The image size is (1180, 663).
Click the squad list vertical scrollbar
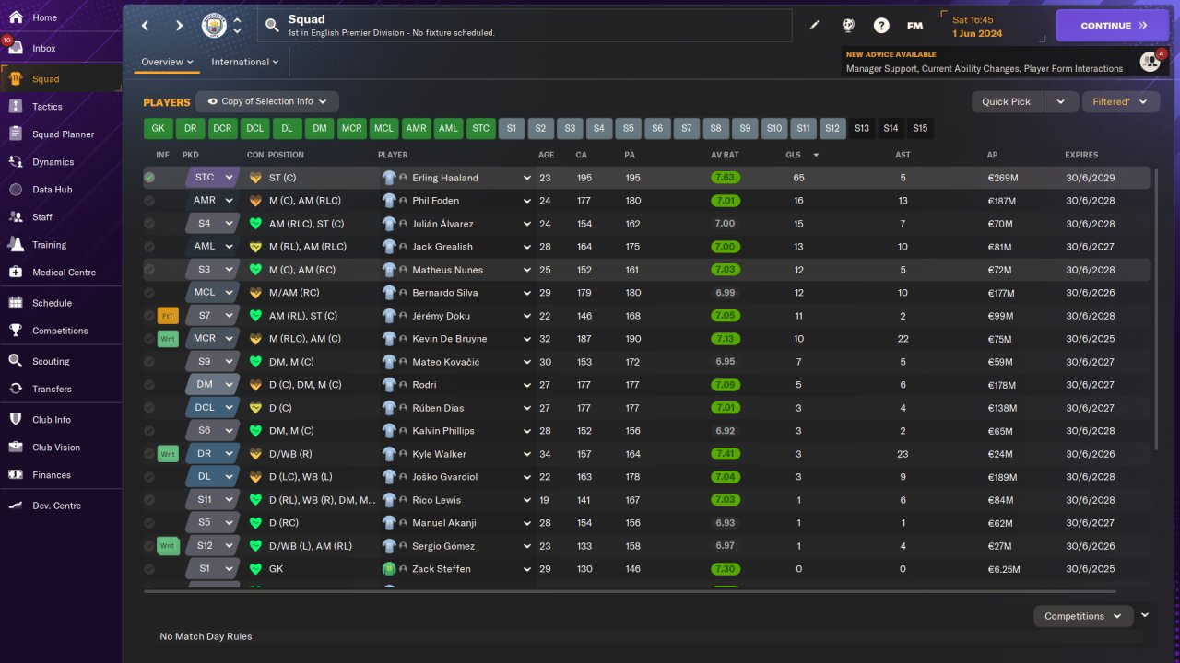click(1155, 308)
